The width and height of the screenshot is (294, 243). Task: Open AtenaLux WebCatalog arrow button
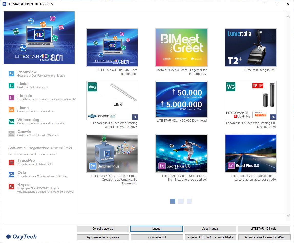(x=135, y=117)
